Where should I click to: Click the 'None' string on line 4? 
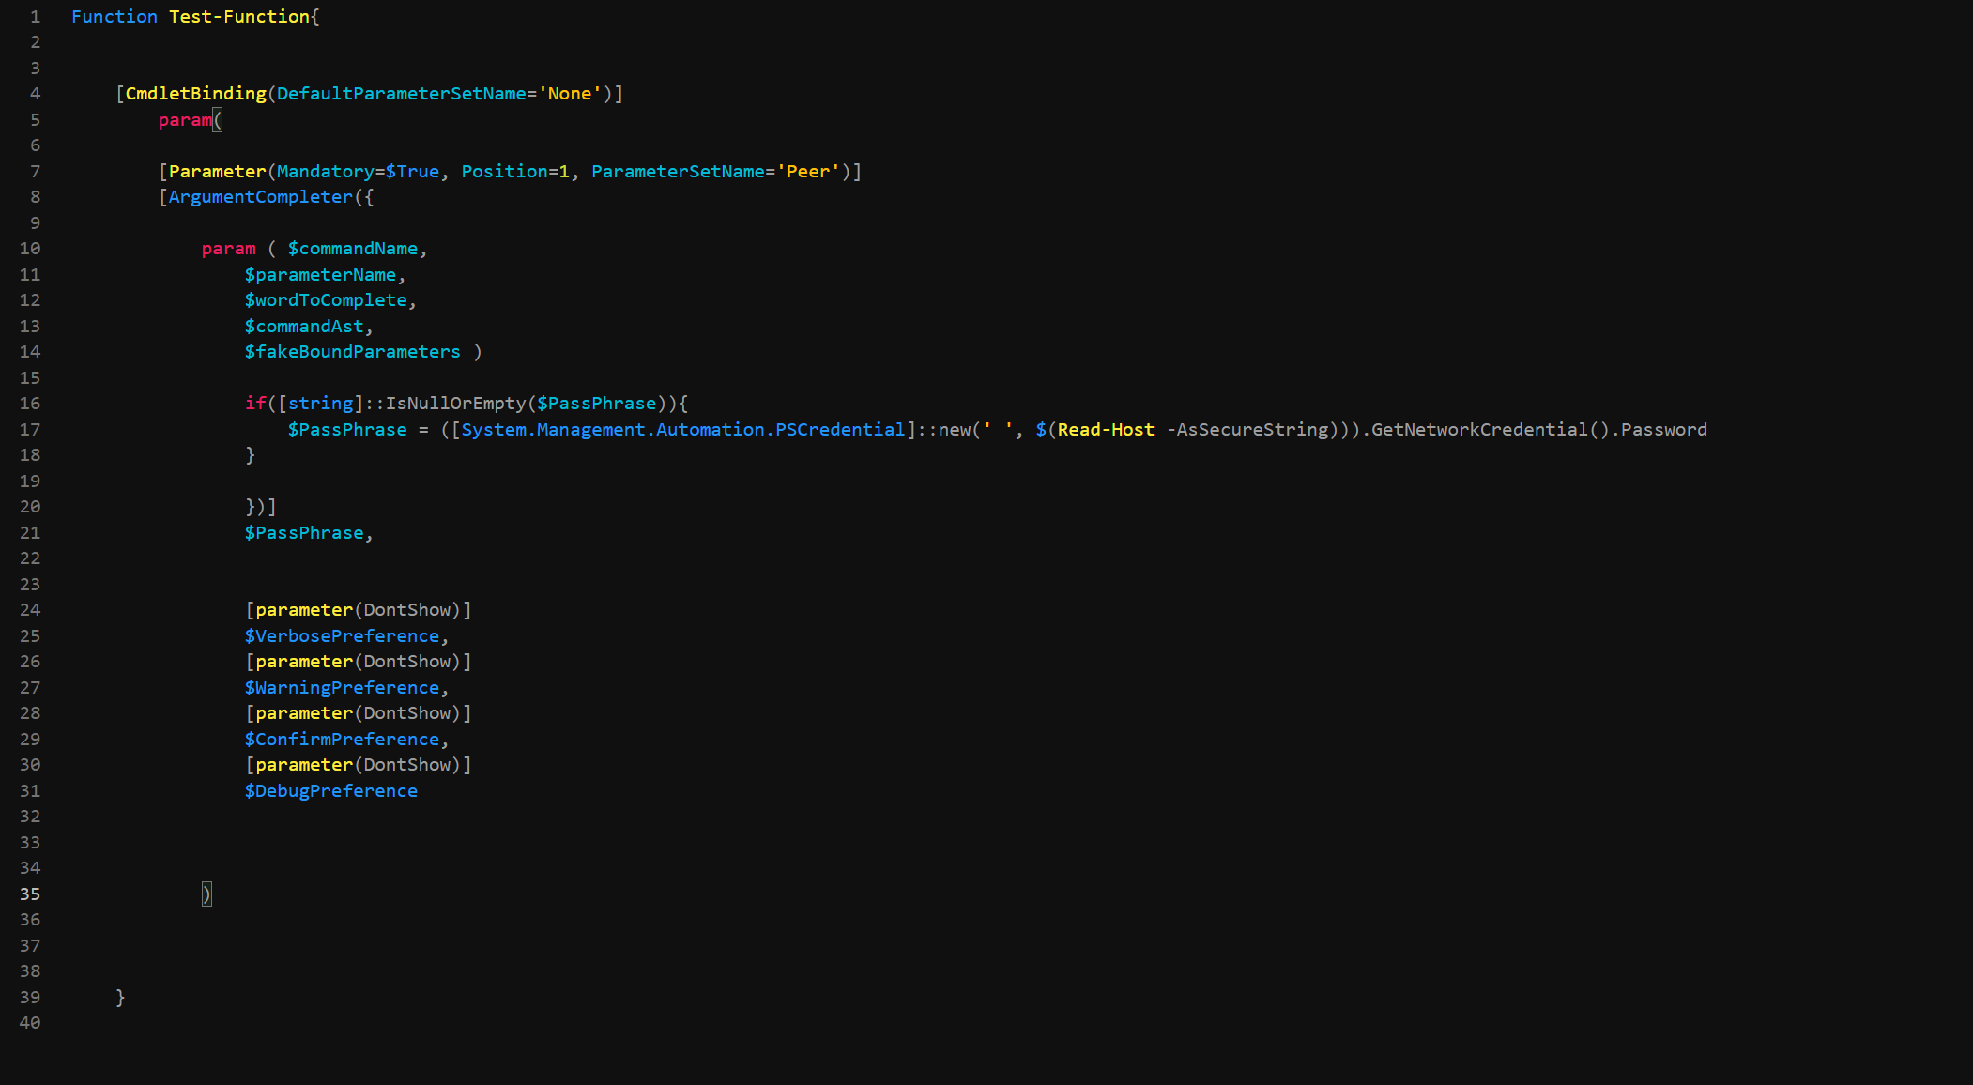pos(570,94)
